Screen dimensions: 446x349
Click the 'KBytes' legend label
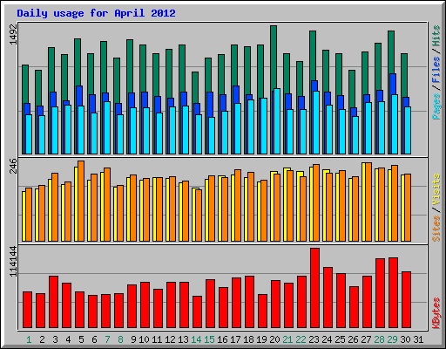(436, 313)
